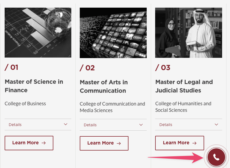Click the floating phone call icon

pyautogui.click(x=216, y=157)
